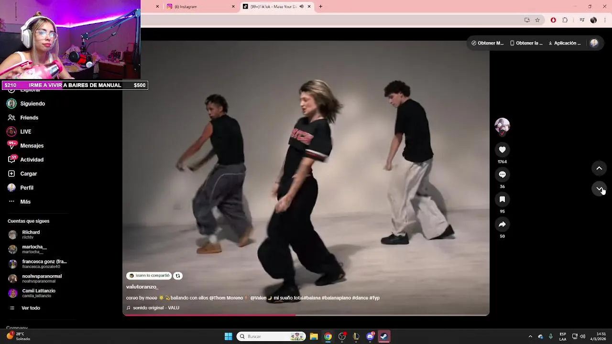Open Chrome three-dot menu
612x344 pixels.
[x=605, y=20]
